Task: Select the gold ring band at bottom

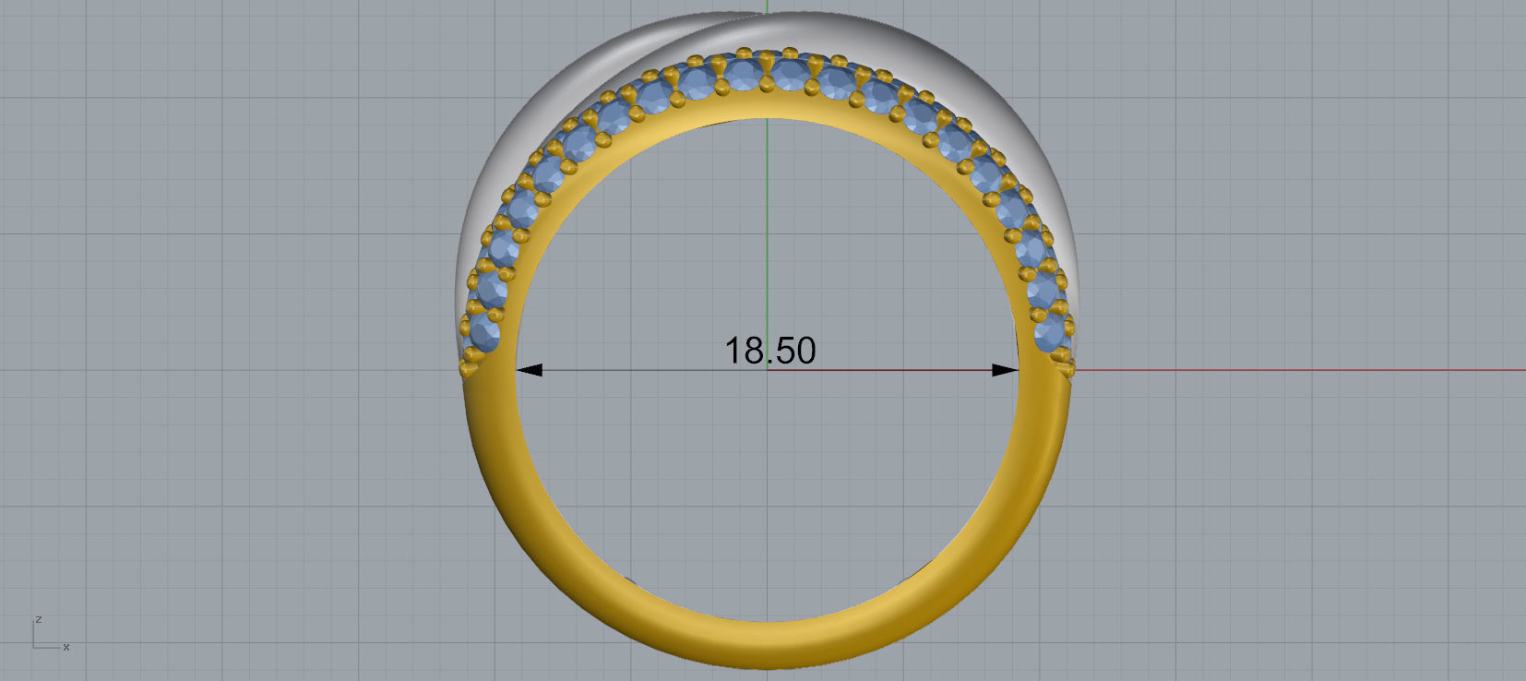Action: point(768,645)
